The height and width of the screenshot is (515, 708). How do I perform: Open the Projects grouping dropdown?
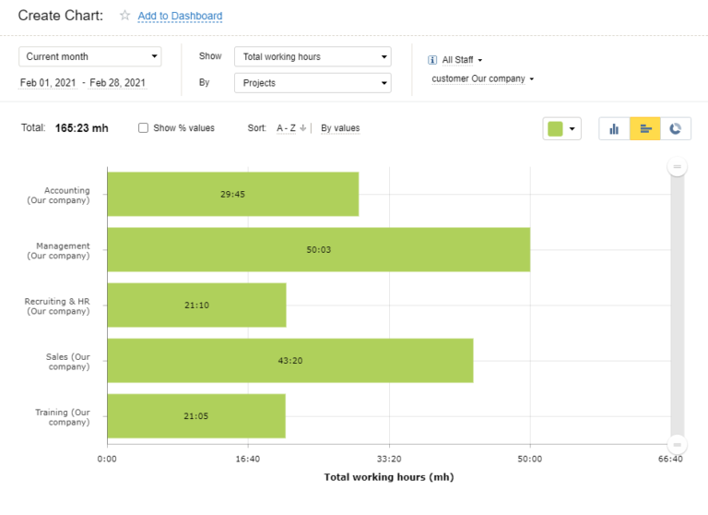pyautogui.click(x=313, y=83)
